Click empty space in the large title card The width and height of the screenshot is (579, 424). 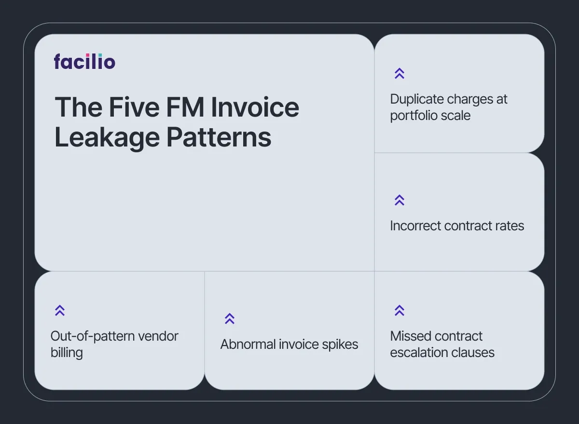pyautogui.click(x=203, y=212)
